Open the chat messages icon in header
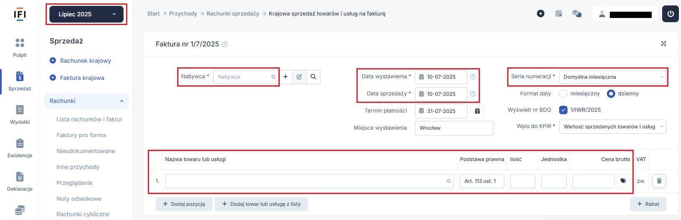This screenshot has height=220, width=681. pos(577,14)
